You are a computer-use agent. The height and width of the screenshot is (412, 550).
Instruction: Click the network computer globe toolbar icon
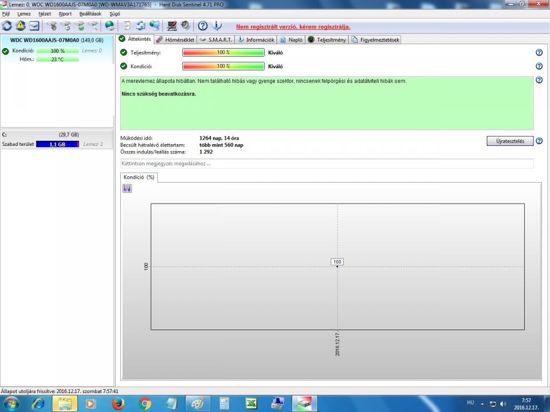[155, 26]
